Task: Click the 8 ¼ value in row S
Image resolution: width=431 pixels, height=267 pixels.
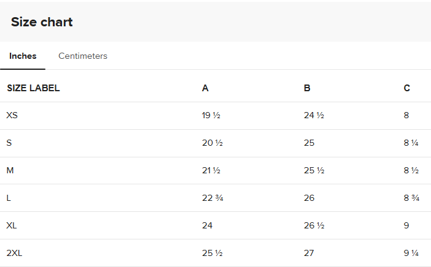Action: 411,143
